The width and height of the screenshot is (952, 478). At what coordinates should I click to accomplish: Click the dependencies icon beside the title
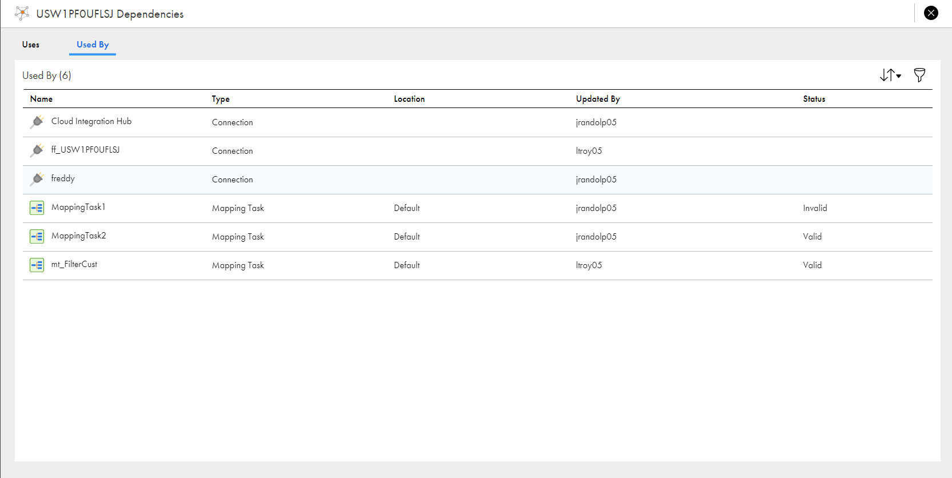pyautogui.click(x=22, y=13)
